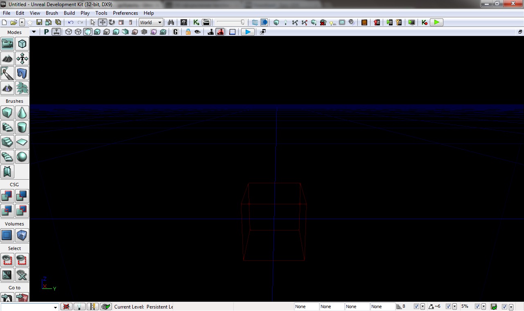Adjust the toolbar slider handle
The image size is (524, 311).
coord(242,23)
